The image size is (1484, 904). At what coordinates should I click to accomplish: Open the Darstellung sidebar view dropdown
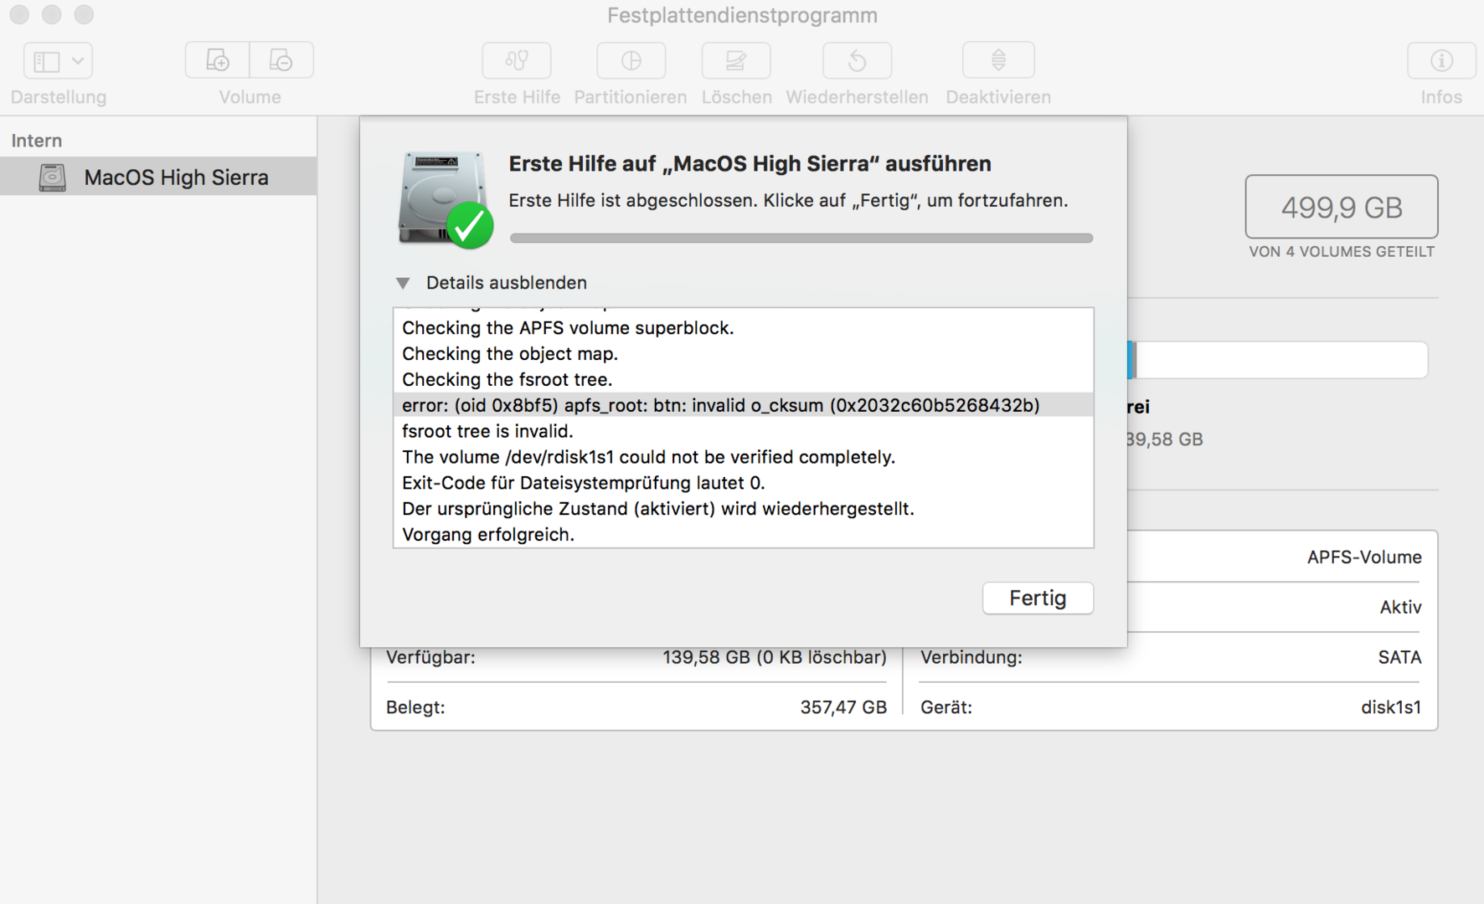tap(58, 60)
